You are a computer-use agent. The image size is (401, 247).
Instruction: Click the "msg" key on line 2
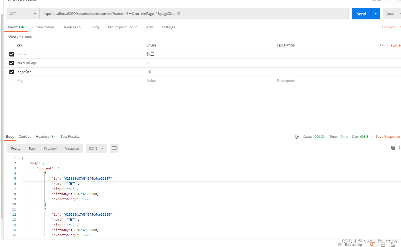point(34,163)
